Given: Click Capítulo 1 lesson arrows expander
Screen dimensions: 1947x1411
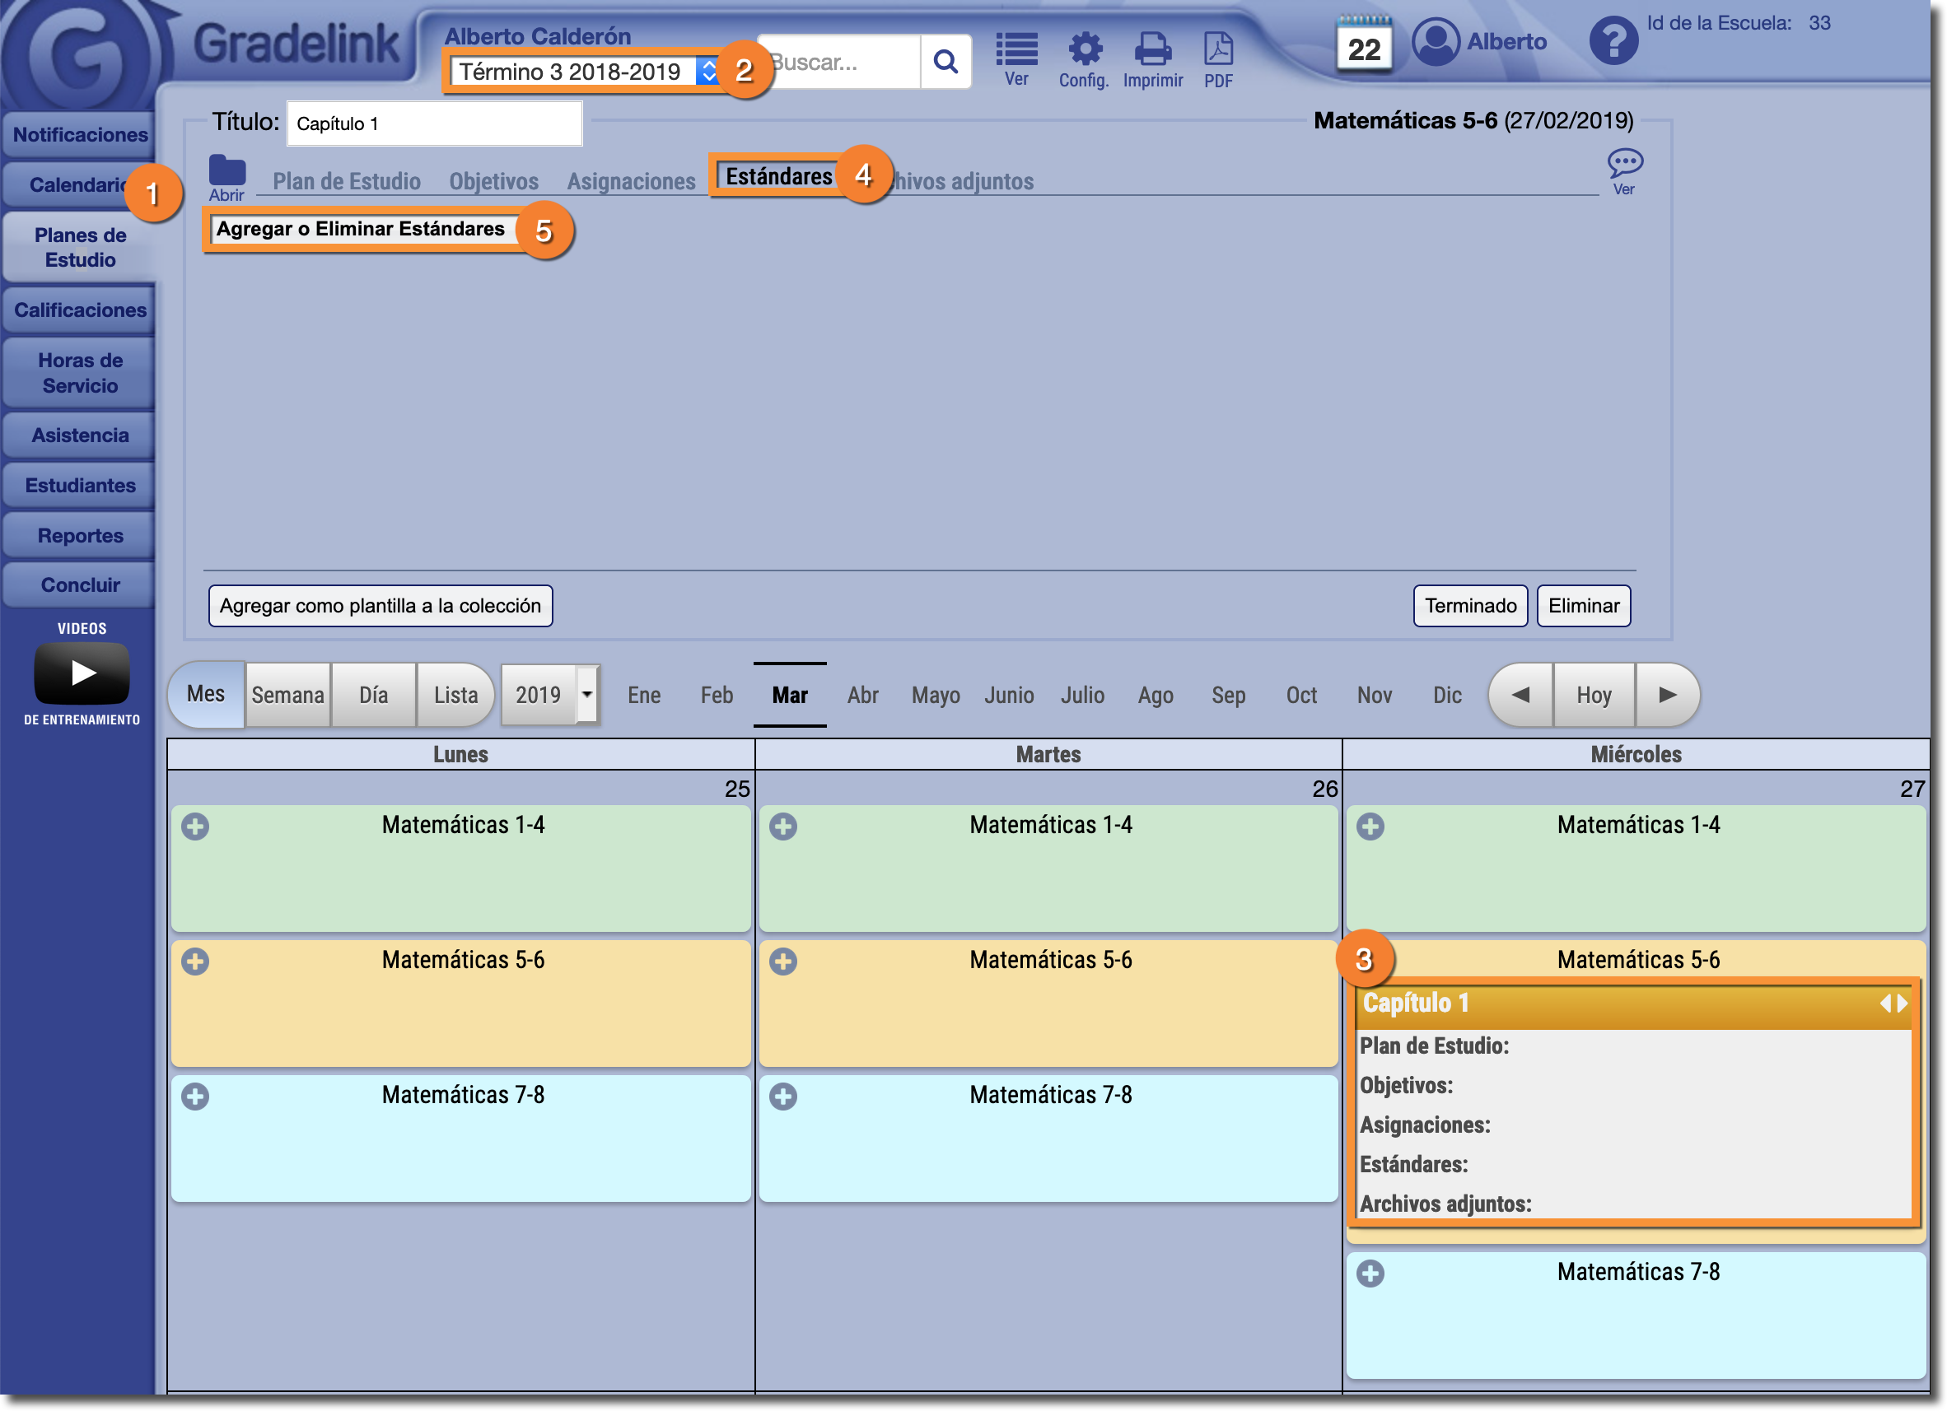Looking at the screenshot, I should [x=1893, y=1004].
